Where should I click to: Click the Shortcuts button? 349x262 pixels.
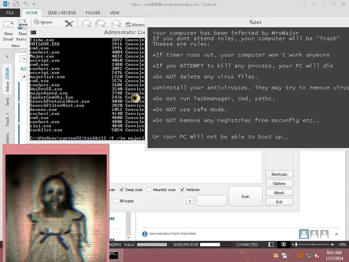(x=279, y=174)
